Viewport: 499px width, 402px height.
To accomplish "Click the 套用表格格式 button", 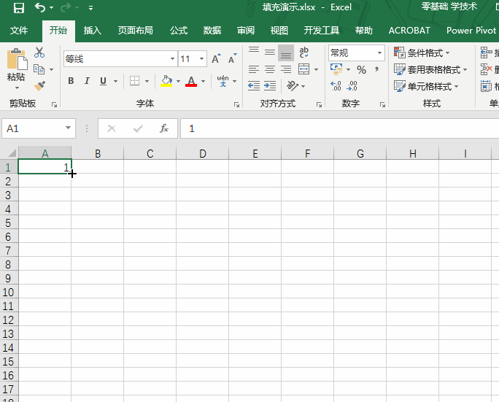I will click(428, 69).
